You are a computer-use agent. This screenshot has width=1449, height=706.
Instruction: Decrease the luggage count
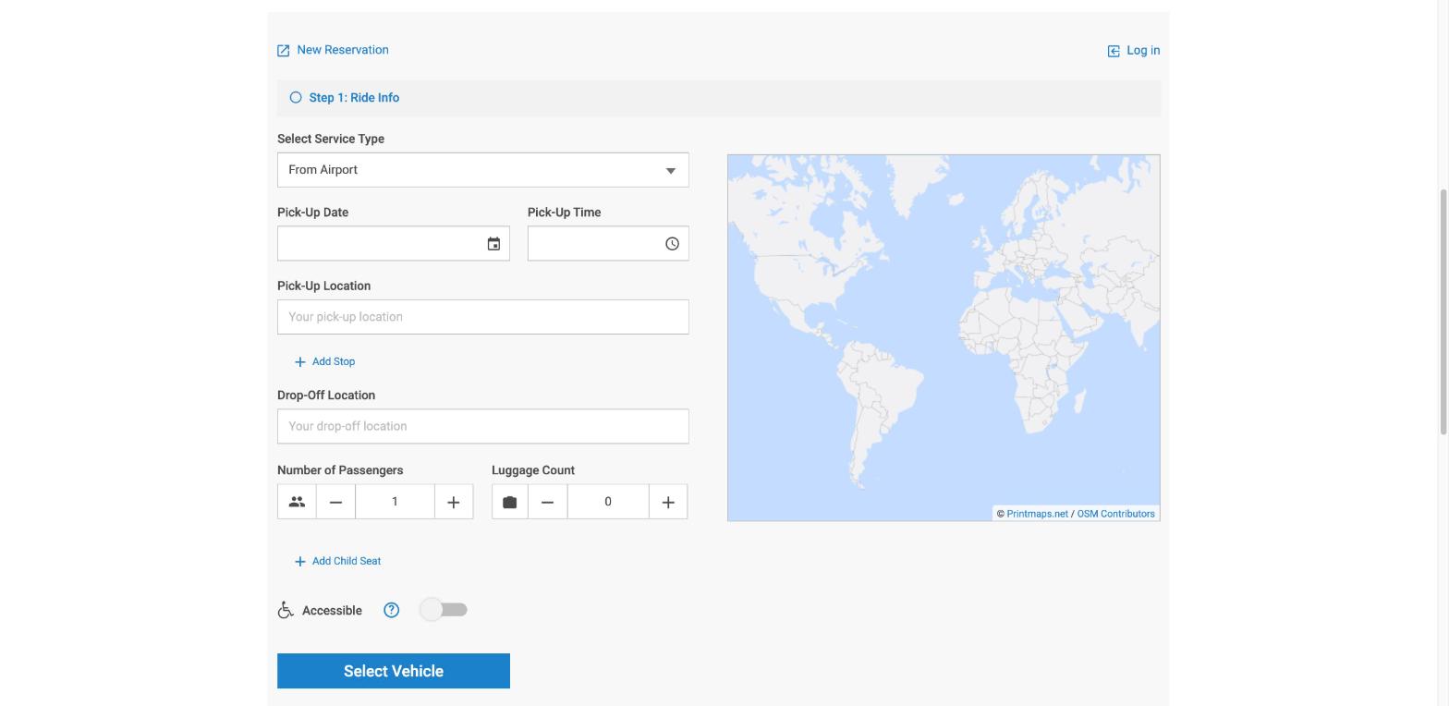pyautogui.click(x=547, y=502)
